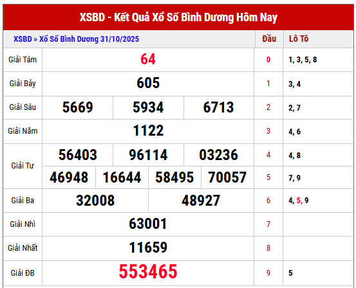Select the Giải Ba number 32008
The image size is (356, 288).
95,201
